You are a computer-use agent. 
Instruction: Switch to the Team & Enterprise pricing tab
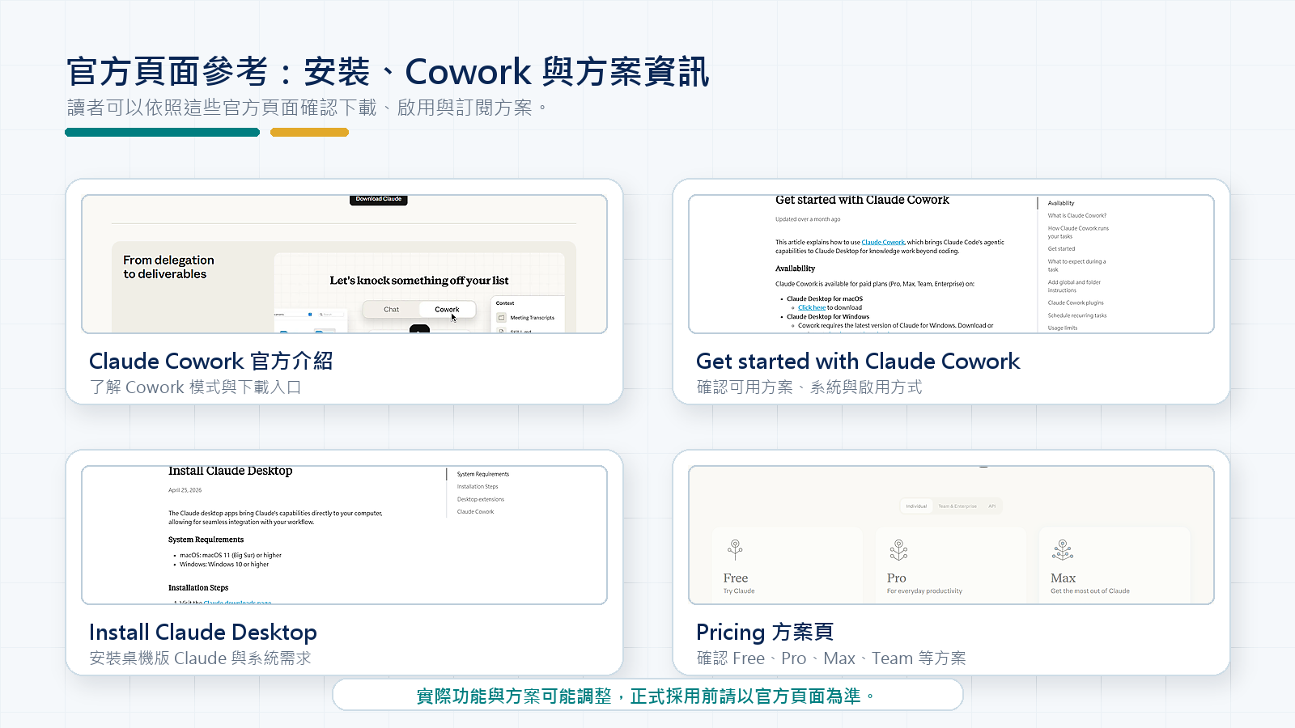click(957, 506)
